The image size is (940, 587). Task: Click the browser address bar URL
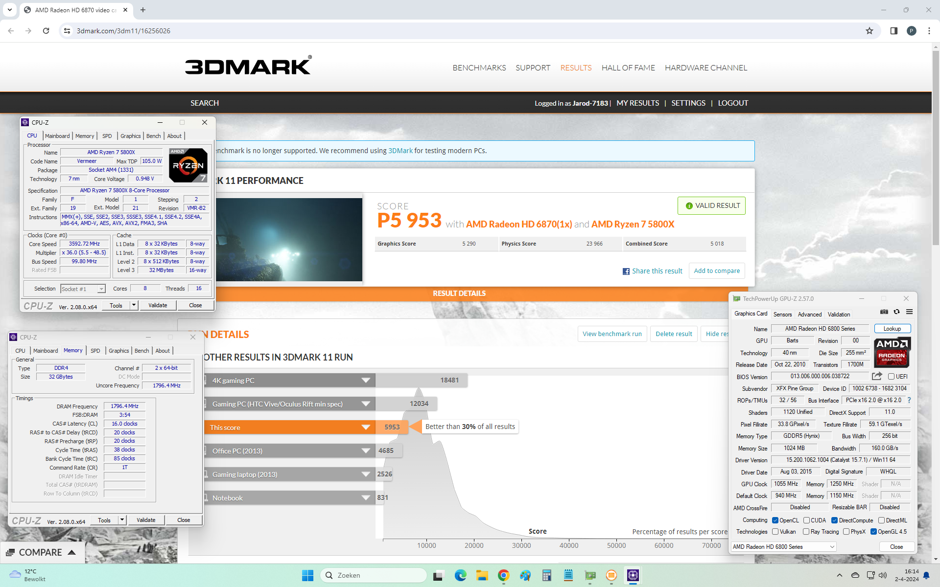[123, 31]
